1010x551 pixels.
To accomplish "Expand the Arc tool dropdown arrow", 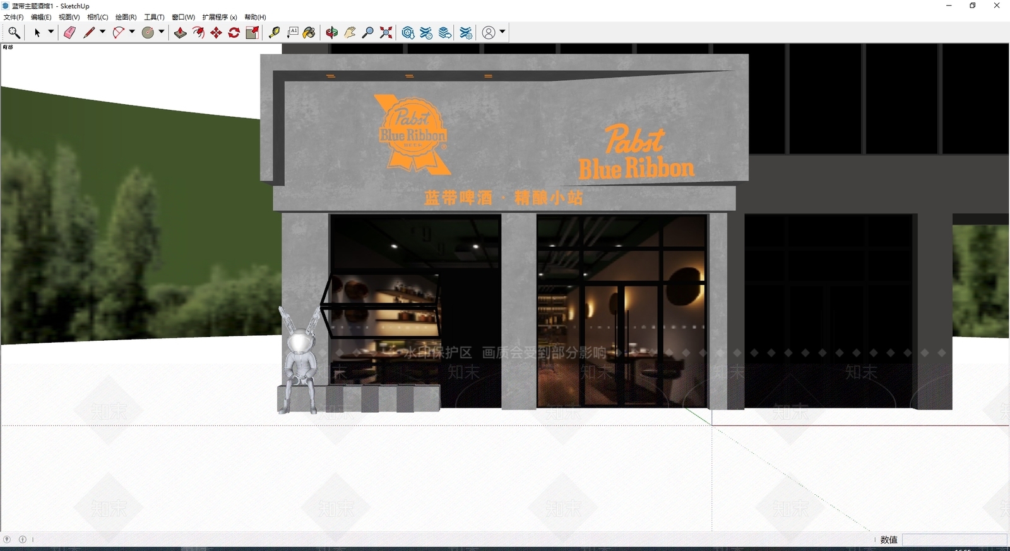I will pyautogui.click(x=132, y=32).
